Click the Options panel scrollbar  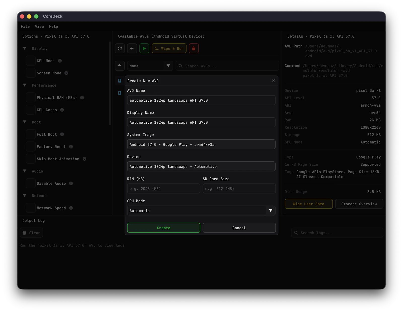coord(110,83)
